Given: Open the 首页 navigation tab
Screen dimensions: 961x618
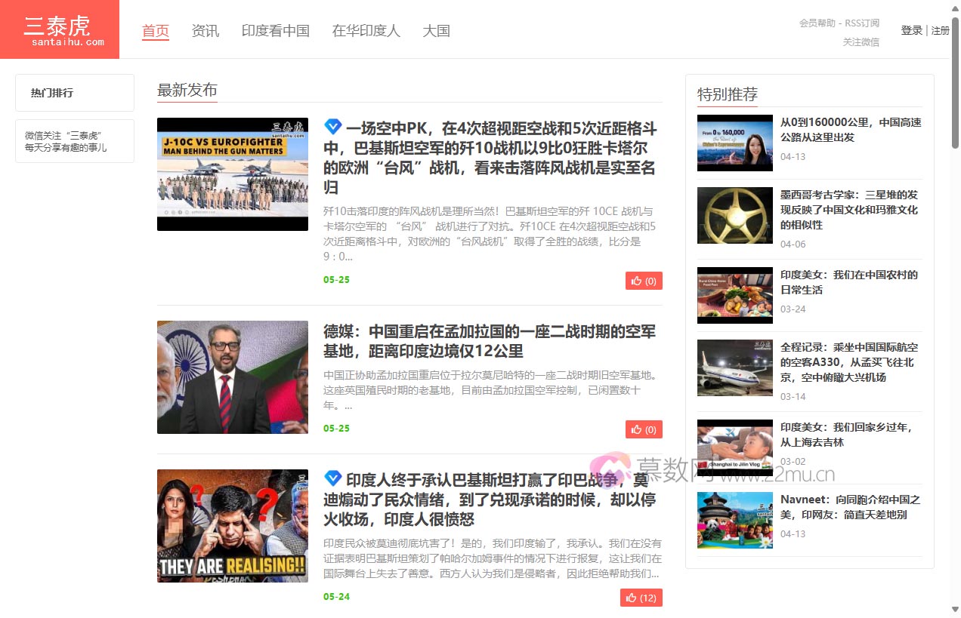Looking at the screenshot, I should click(x=156, y=31).
